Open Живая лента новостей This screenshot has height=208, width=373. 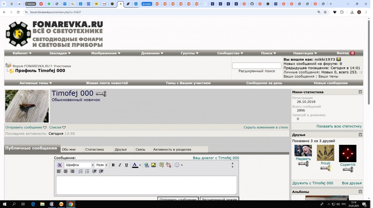tap(107, 83)
